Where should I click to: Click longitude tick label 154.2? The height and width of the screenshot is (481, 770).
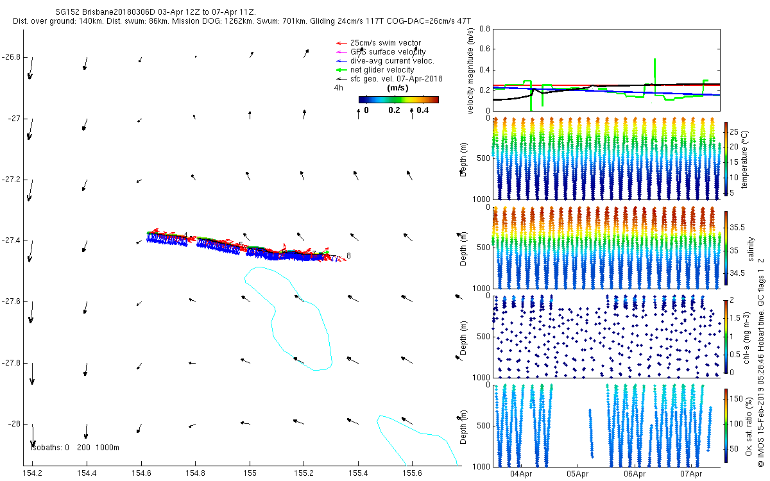click(x=32, y=473)
